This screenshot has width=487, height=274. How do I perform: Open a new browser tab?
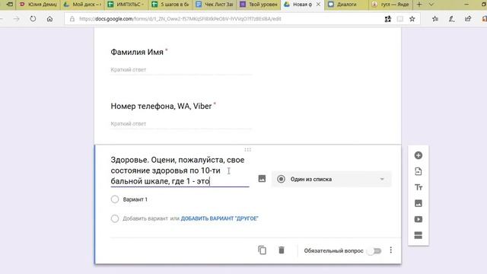coord(419,5)
